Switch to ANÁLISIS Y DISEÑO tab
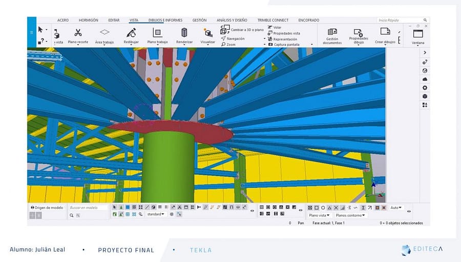This screenshot has width=461, height=262. (x=232, y=21)
